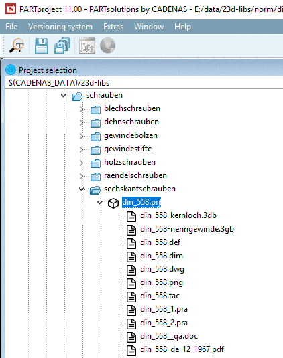Click file icon of din_558_de_12_1967.pdf
The width and height of the screenshot is (283, 358).
131,350
